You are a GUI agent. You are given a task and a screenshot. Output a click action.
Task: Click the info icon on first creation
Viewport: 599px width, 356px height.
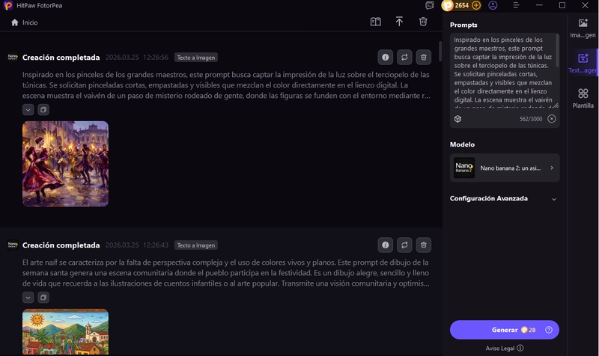pos(386,57)
